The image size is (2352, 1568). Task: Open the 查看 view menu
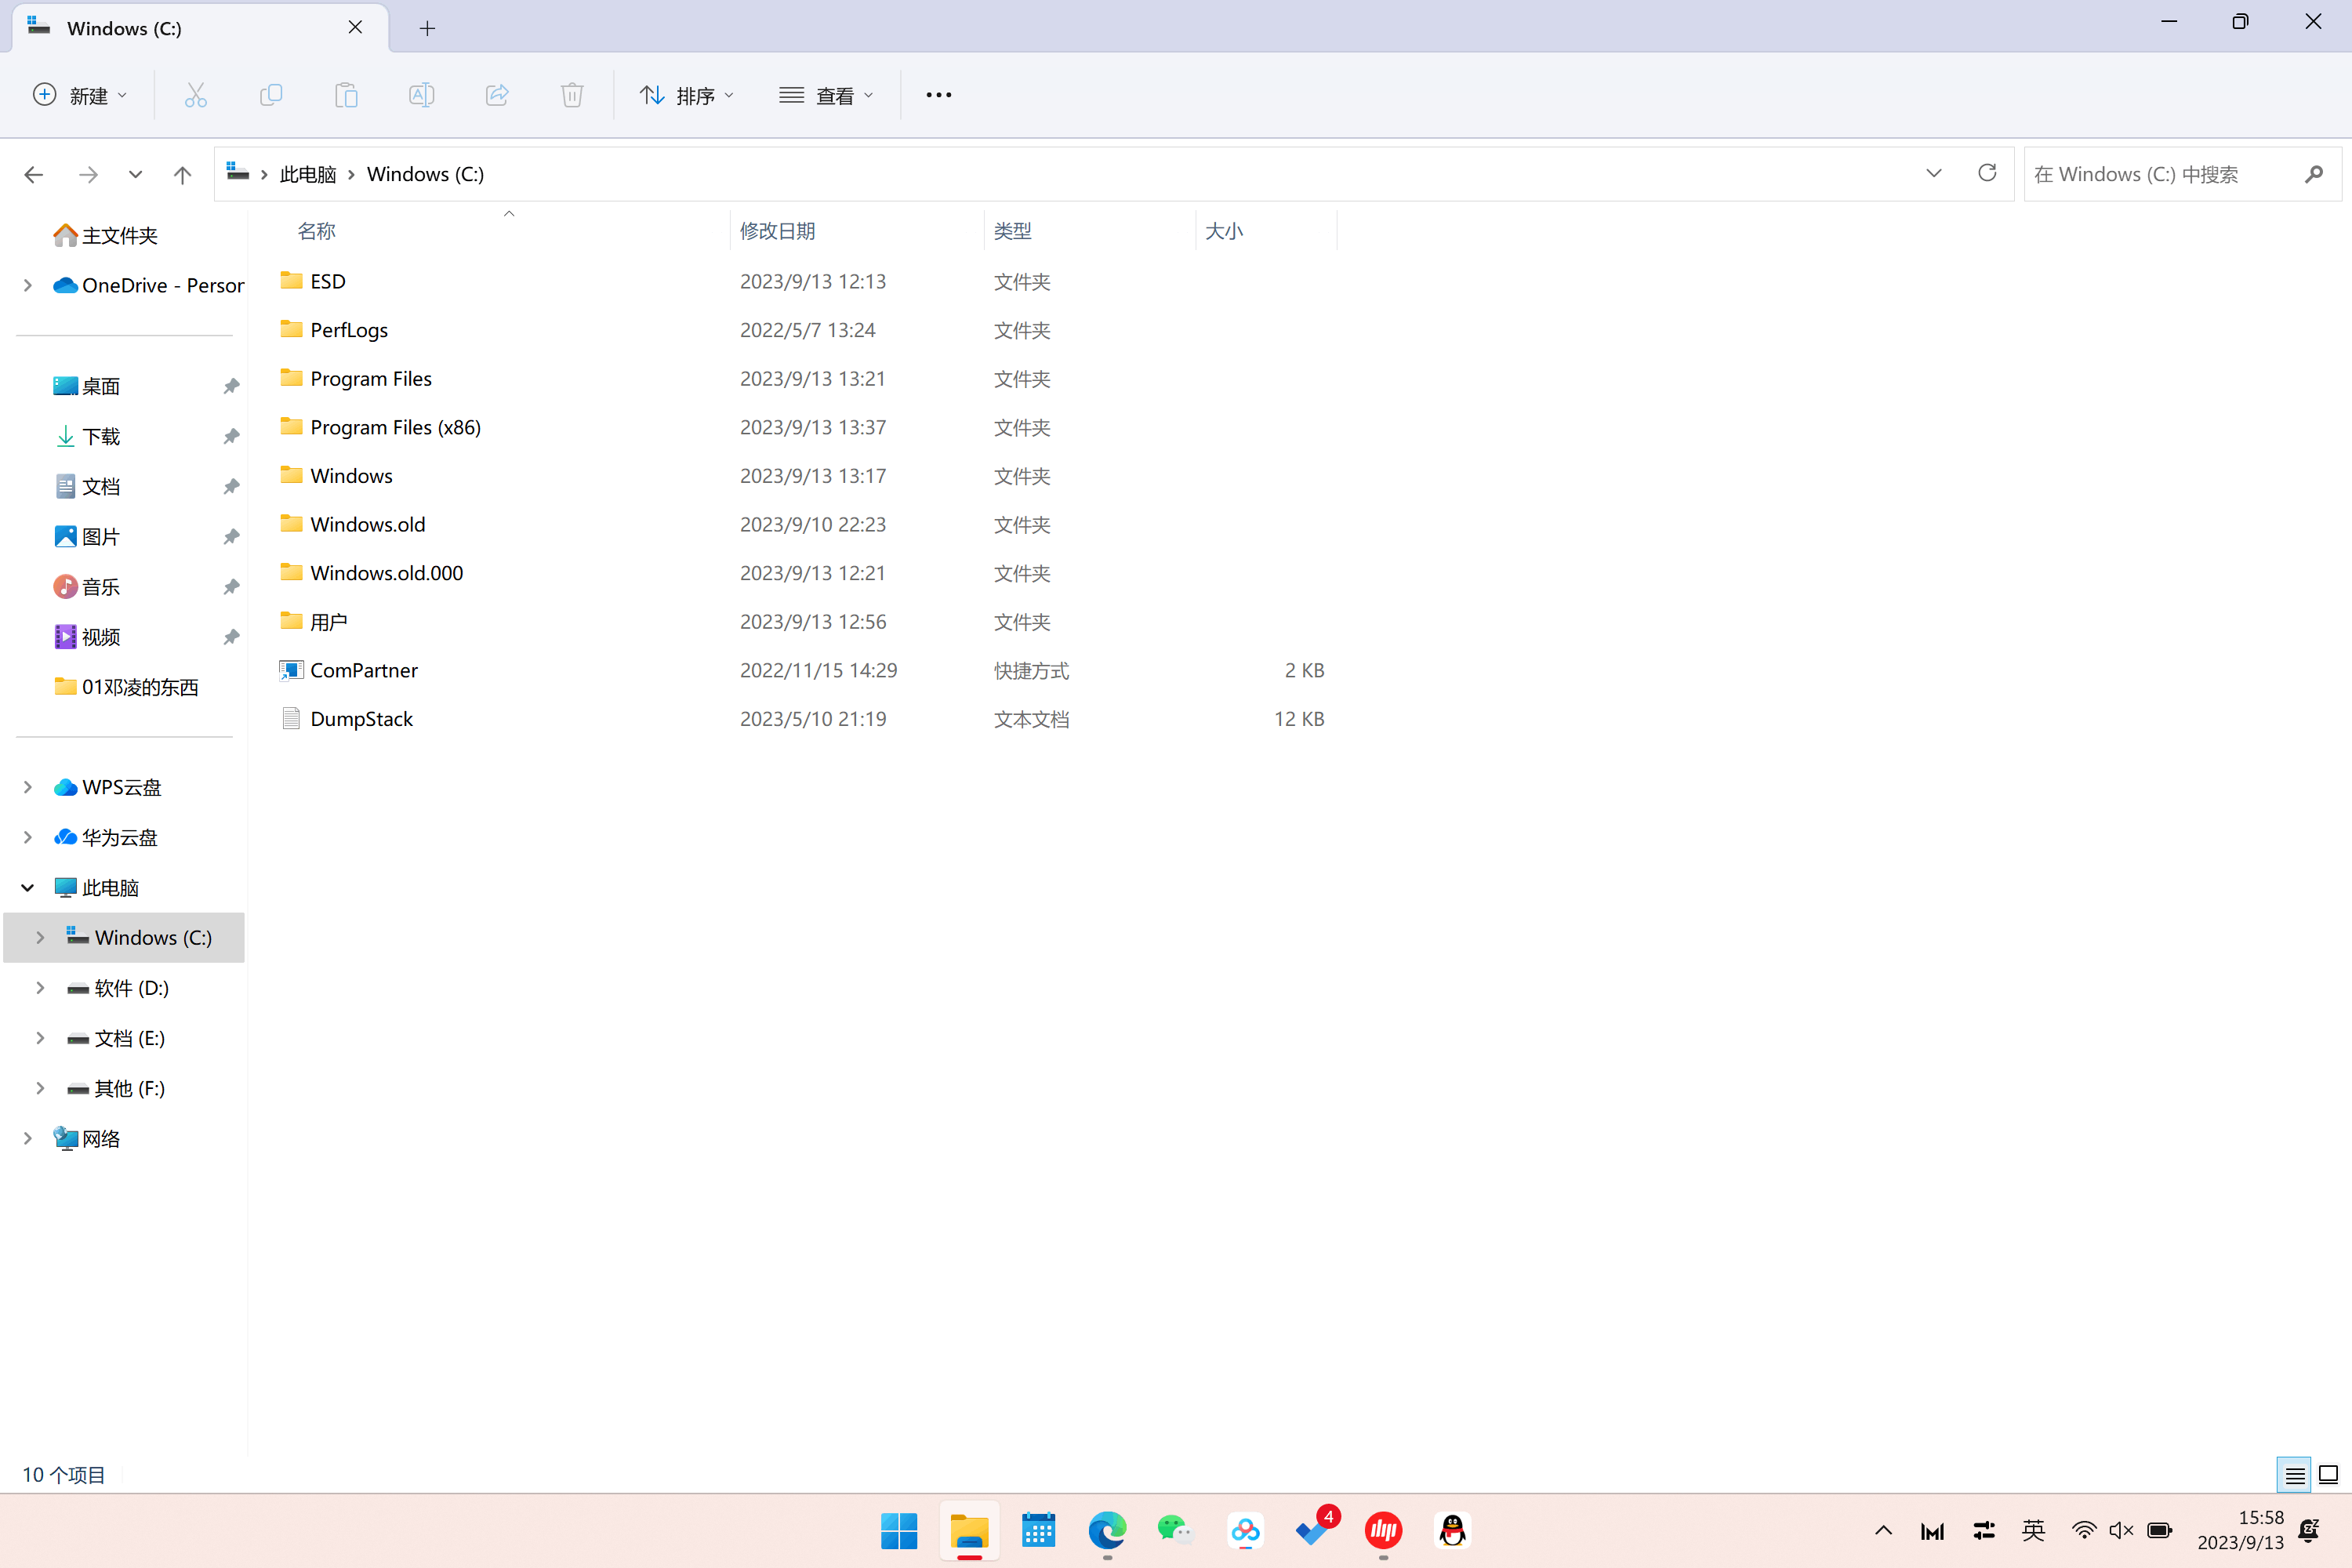coord(826,95)
